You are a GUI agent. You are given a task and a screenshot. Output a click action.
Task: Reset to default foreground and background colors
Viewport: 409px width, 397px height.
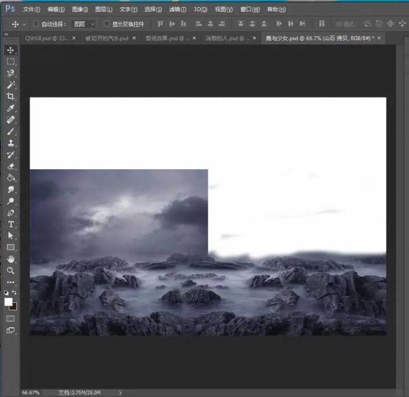point(6,293)
